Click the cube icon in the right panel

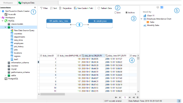[158, 7]
